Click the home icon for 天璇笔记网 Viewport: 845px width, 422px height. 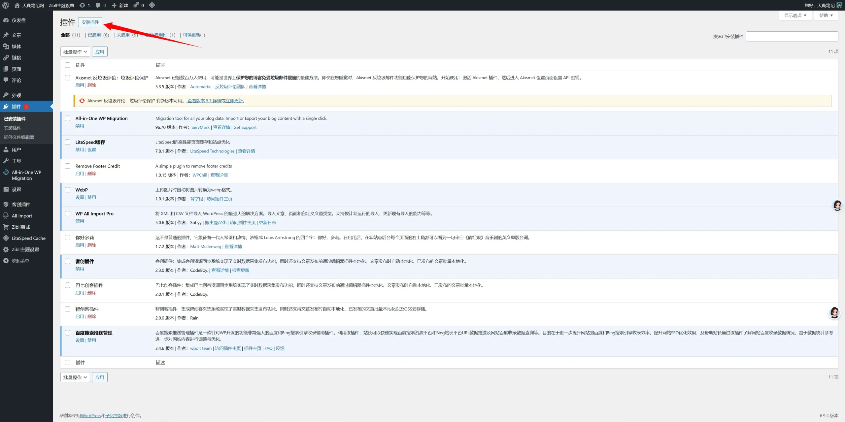click(x=17, y=5)
